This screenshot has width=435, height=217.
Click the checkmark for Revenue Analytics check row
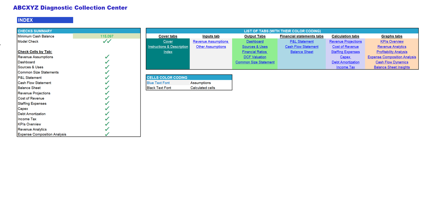click(x=107, y=129)
